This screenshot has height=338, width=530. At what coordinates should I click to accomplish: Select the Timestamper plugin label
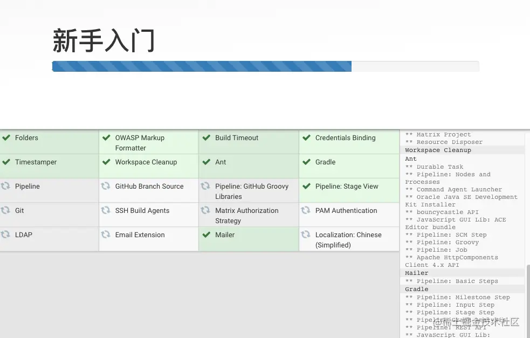coord(36,162)
